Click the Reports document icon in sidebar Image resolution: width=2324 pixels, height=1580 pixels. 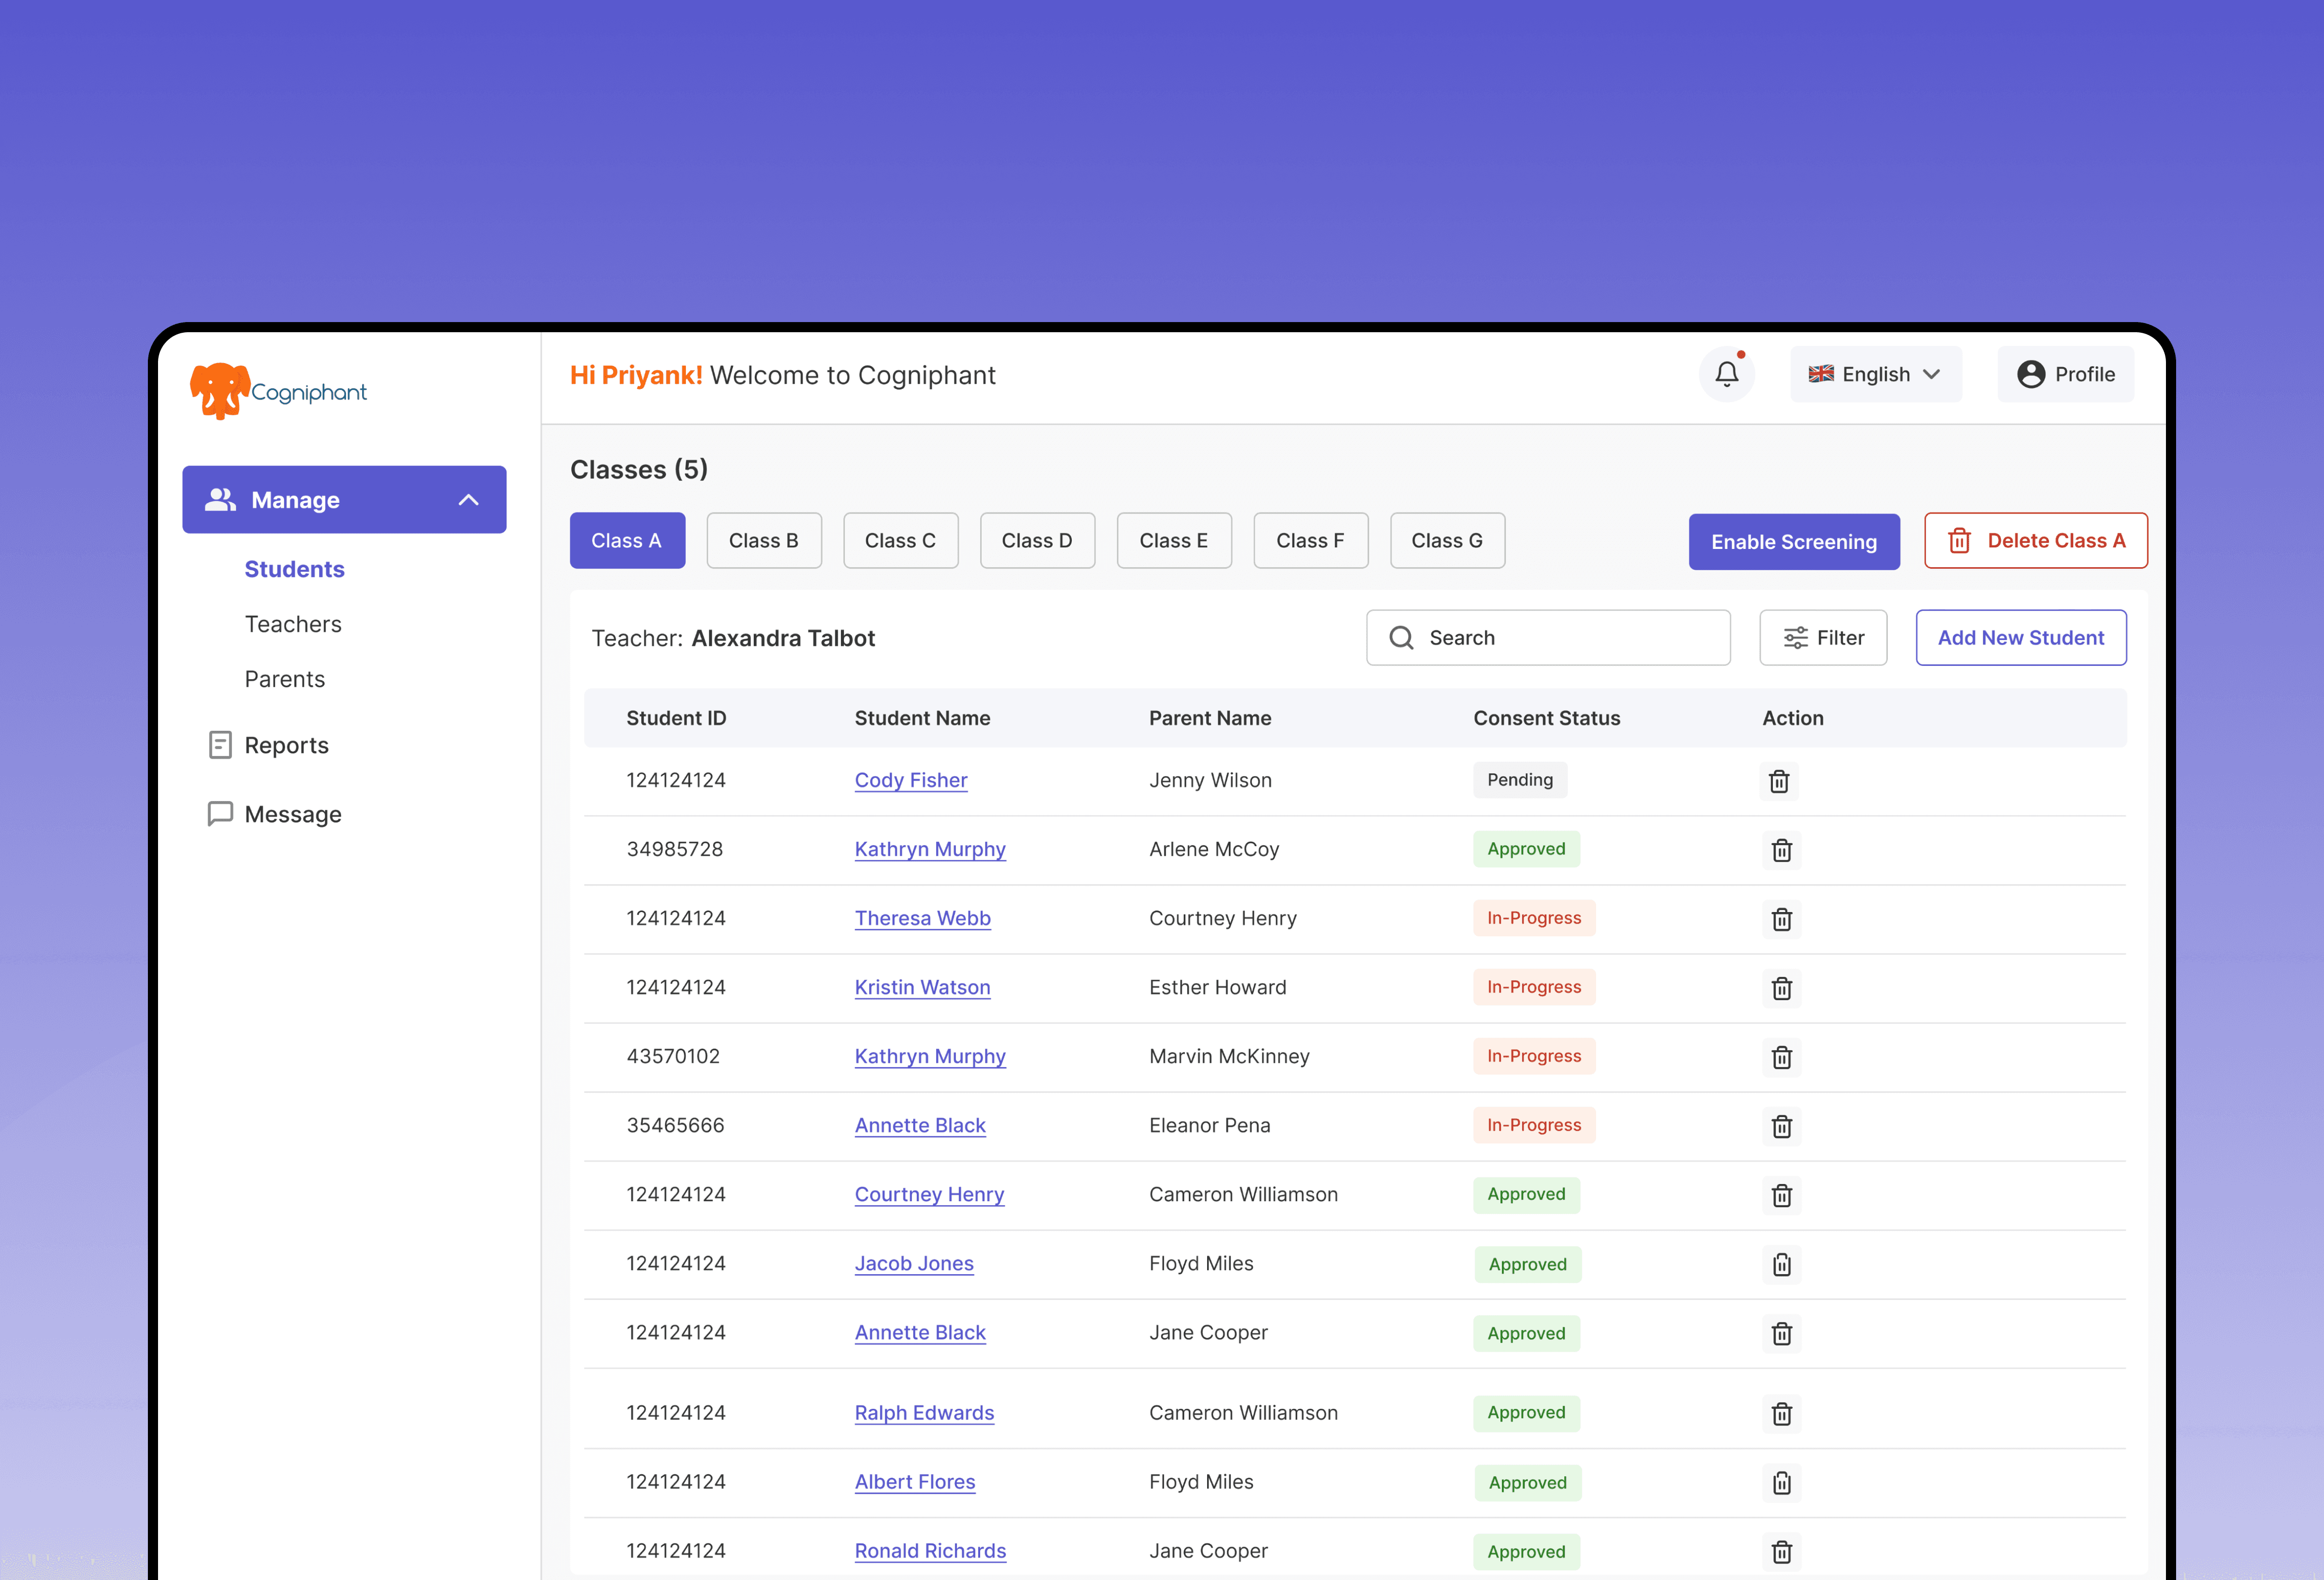[x=220, y=745]
